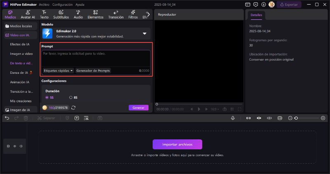Refresh the credits balance

point(73,108)
